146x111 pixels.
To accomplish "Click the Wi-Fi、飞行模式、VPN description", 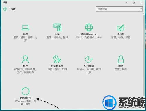I will pos(89,37).
